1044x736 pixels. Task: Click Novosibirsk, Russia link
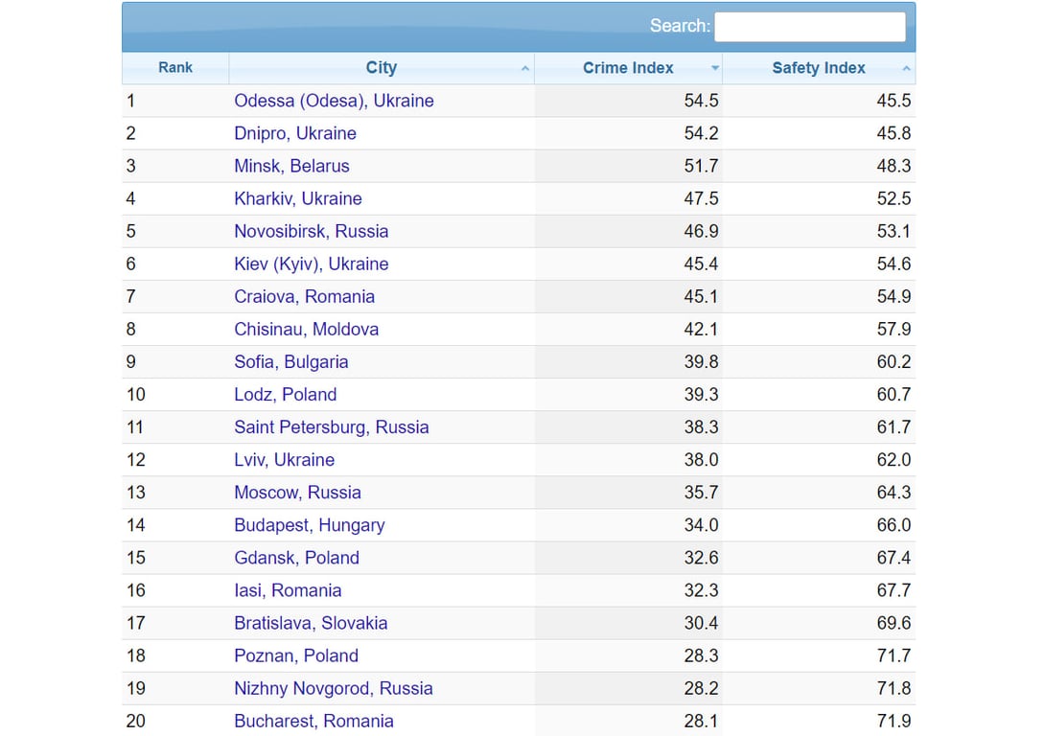[x=312, y=231]
